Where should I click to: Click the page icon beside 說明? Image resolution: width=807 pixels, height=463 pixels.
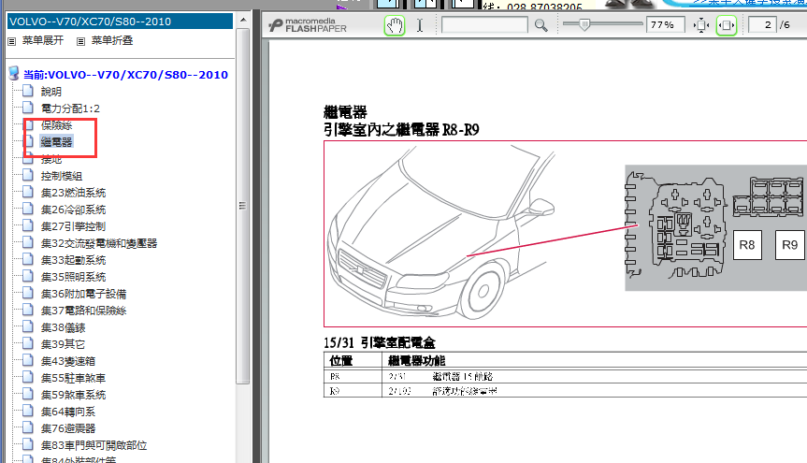28,91
